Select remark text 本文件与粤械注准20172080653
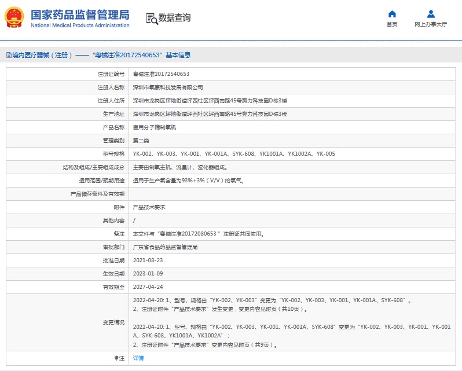The image size is (462, 371). [199, 234]
